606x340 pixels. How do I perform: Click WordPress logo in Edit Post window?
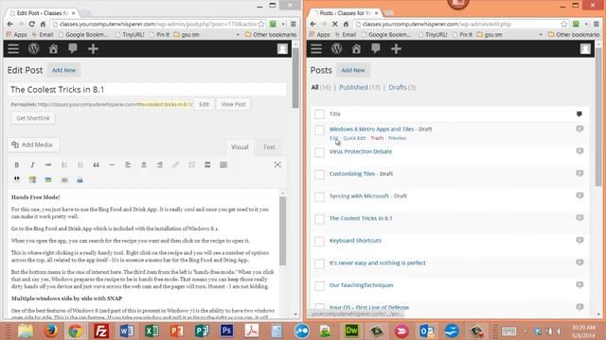point(34,48)
